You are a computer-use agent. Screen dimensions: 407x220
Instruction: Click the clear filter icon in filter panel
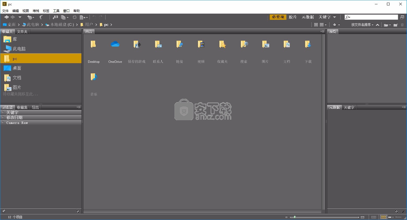[78, 211]
